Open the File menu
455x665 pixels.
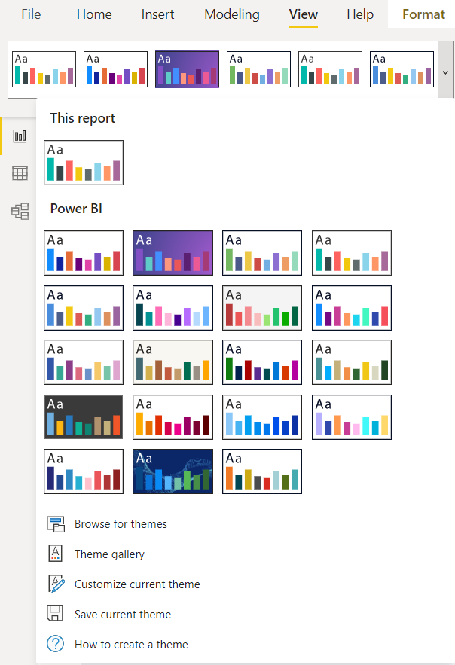tap(31, 14)
